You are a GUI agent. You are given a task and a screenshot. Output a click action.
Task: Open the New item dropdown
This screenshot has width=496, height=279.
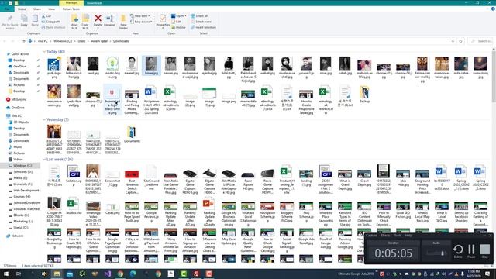[x=140, y=15]
